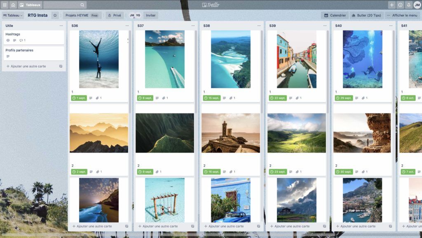Image resolution: width=422 pixels, height=238 pixels.
Task: Toggle the 2 sept. due date badge
Action: click(x=80, y=172)
